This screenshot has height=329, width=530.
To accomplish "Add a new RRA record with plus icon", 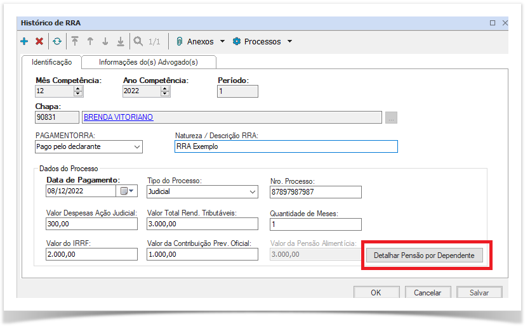I will (24, 41).
